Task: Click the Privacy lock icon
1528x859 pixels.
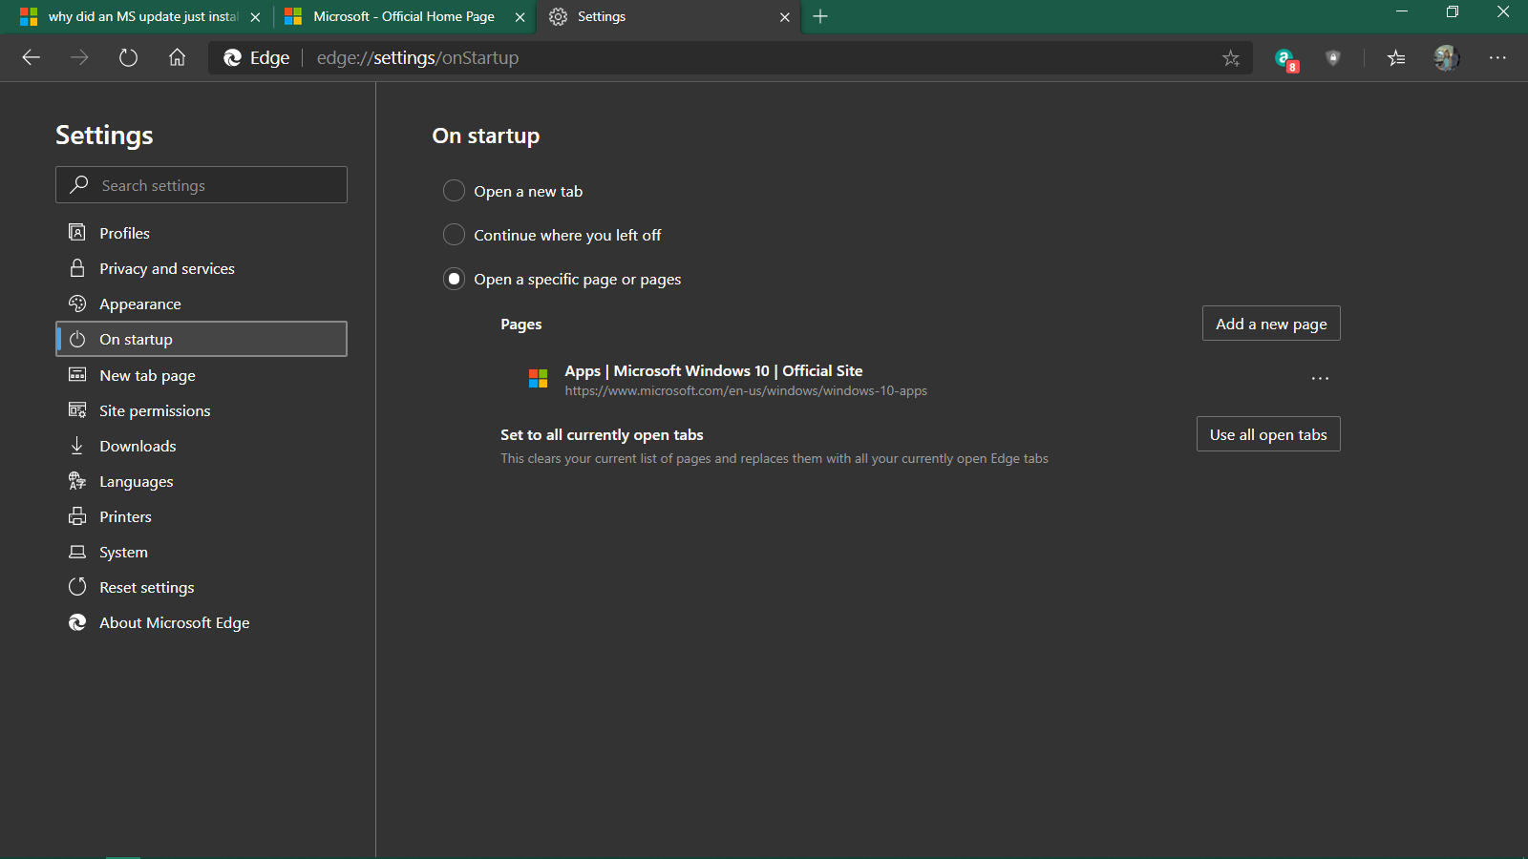Action: [x=77, y=268]
